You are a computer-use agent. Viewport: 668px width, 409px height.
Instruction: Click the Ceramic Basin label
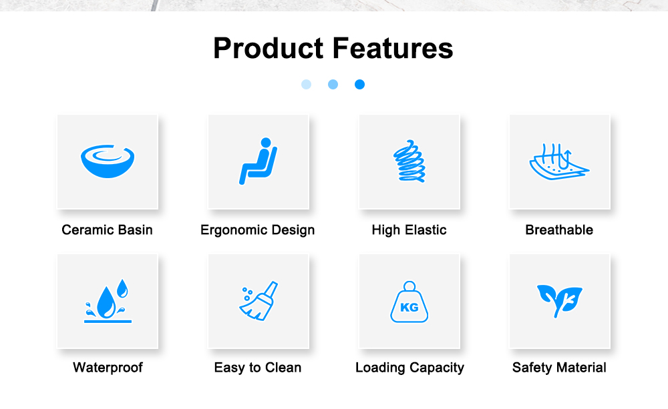[107, 230]
